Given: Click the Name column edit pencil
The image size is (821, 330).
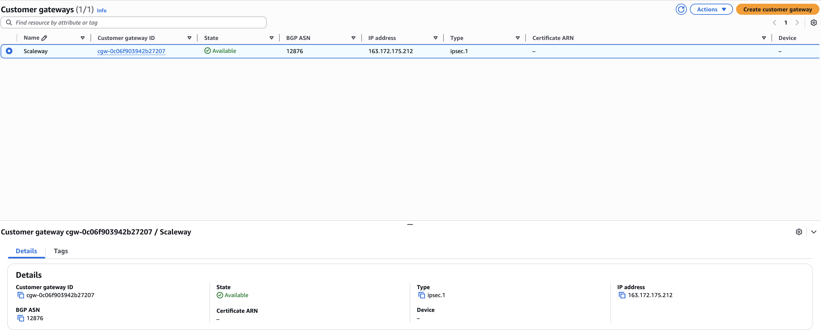Looking at the screenshot, I should (x=44, y=37).
